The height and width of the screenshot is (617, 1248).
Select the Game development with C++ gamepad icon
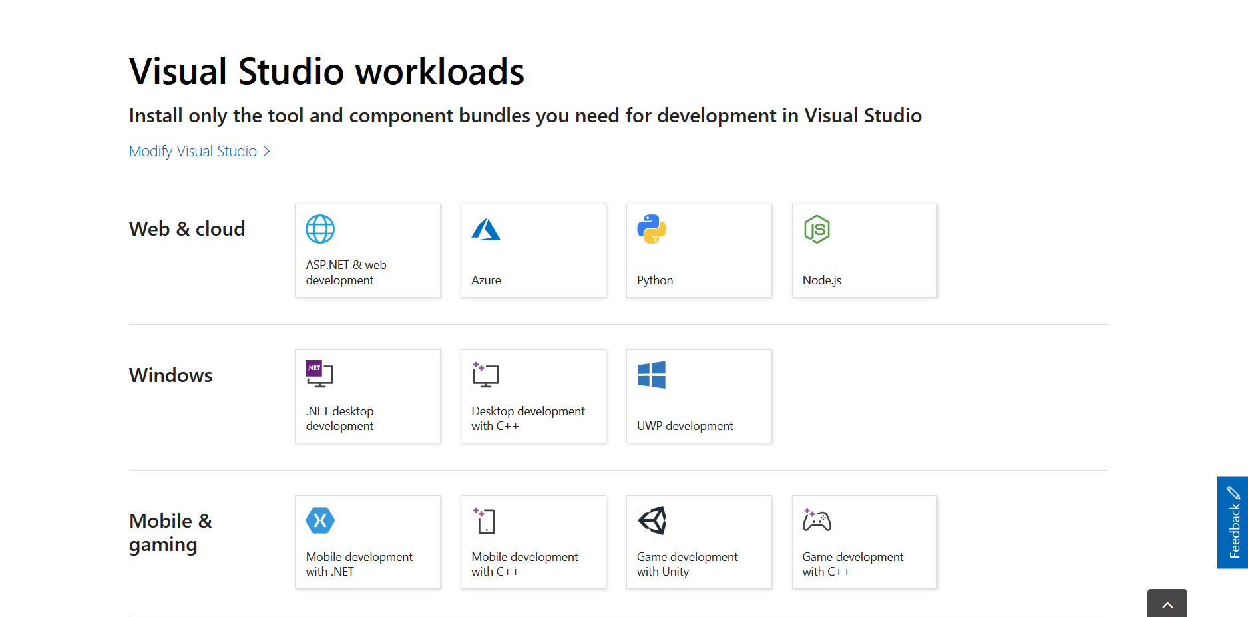[817, 520]
